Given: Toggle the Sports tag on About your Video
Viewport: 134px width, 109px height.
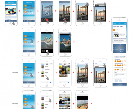Looking at the screenshot, I should pos(123,45).
